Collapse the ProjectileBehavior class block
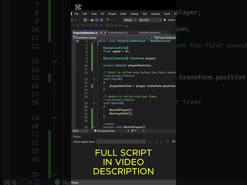Viewport: 247px width, 185px height. click(94, 41)
